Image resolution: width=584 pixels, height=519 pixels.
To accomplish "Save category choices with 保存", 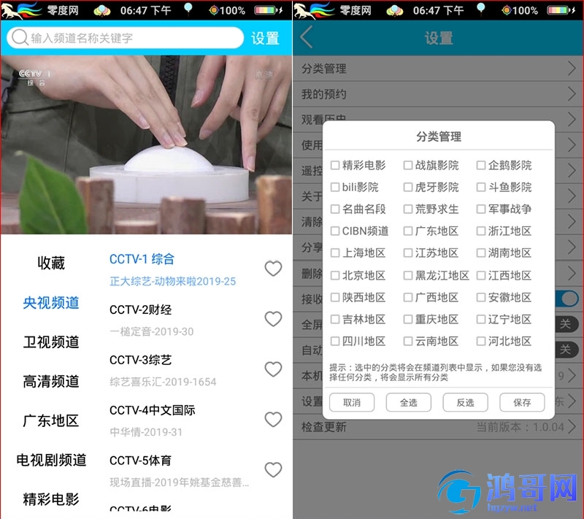I will [x=522, y=402].
